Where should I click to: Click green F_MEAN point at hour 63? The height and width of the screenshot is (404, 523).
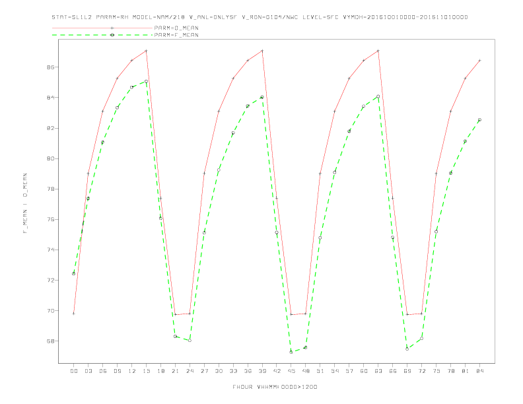[x=378, y=96]
